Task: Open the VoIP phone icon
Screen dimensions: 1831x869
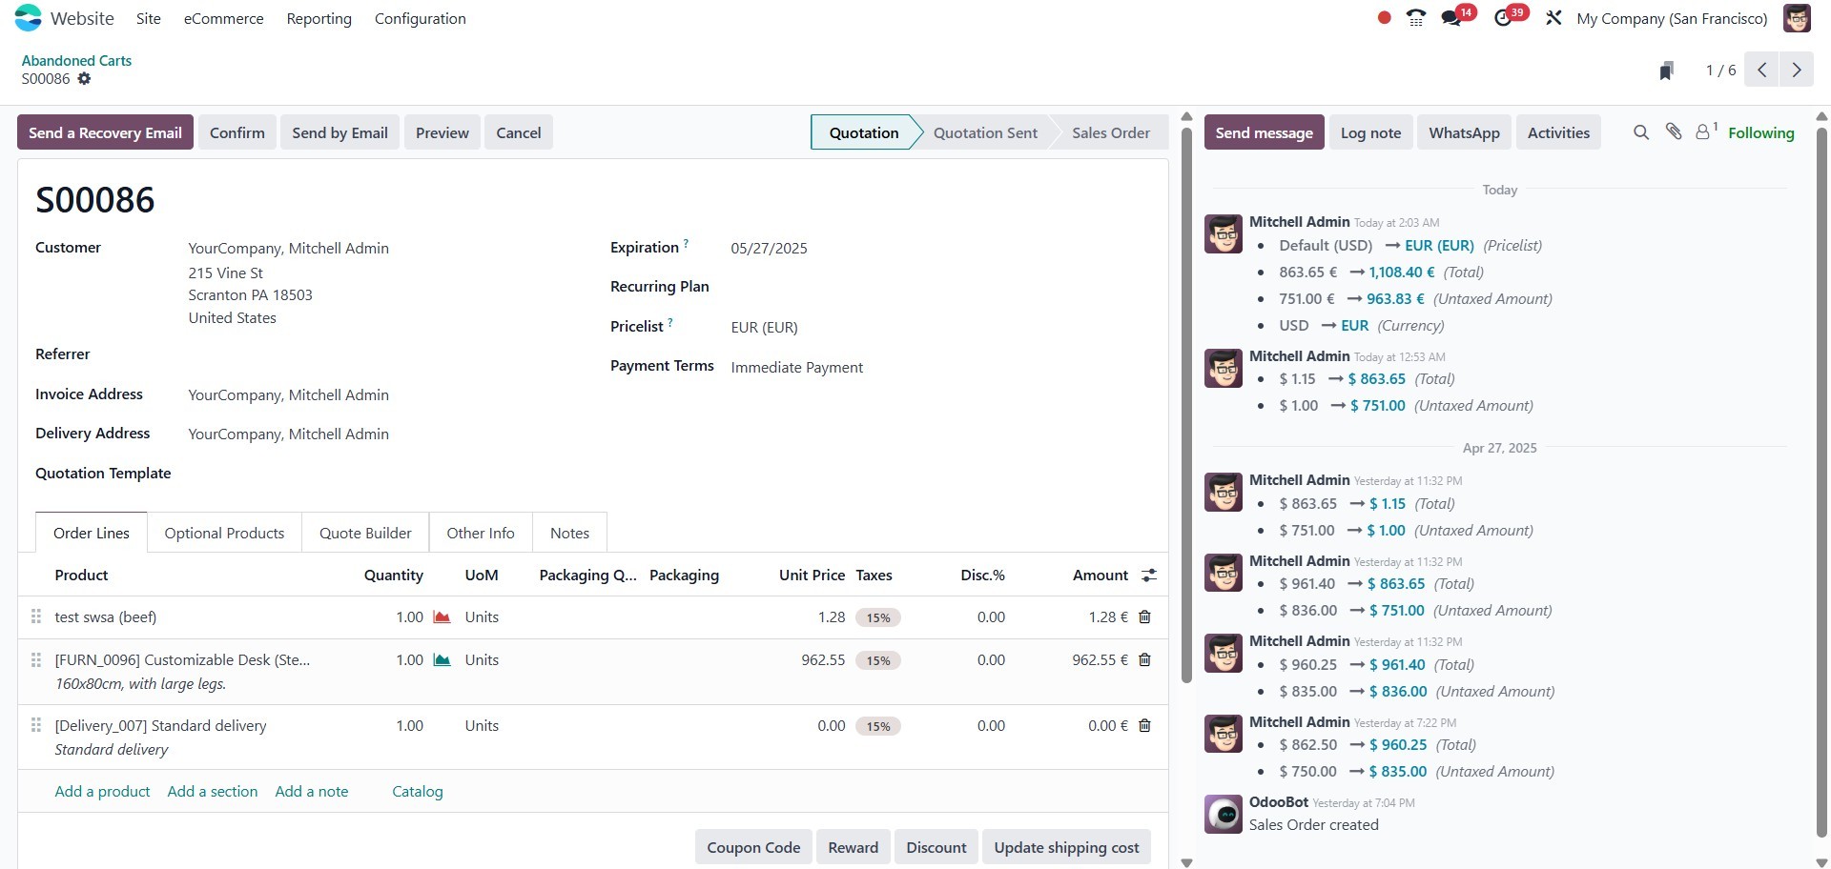Action: tap(1416, 18)
